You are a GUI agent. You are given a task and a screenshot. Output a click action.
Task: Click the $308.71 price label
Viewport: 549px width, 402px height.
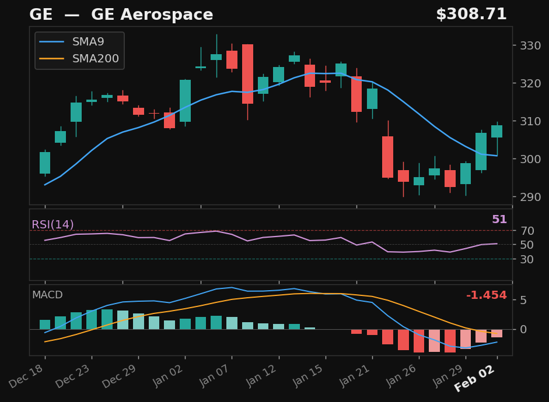471,15
